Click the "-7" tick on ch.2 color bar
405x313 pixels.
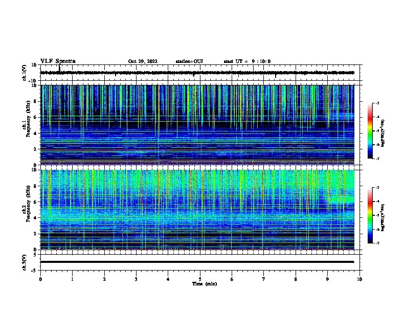pos(377,243)
